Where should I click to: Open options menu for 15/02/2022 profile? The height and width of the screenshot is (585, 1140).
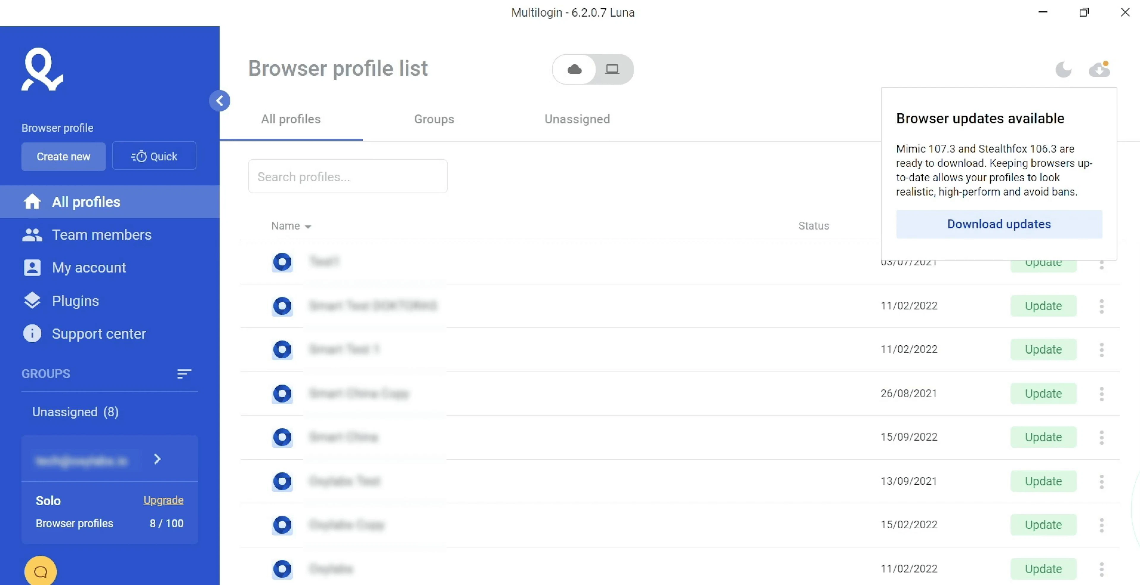[x=1101, y=525]
